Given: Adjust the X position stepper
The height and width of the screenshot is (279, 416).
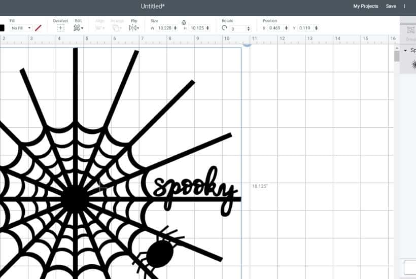Looking at the screenshot, I should [286, 28].
